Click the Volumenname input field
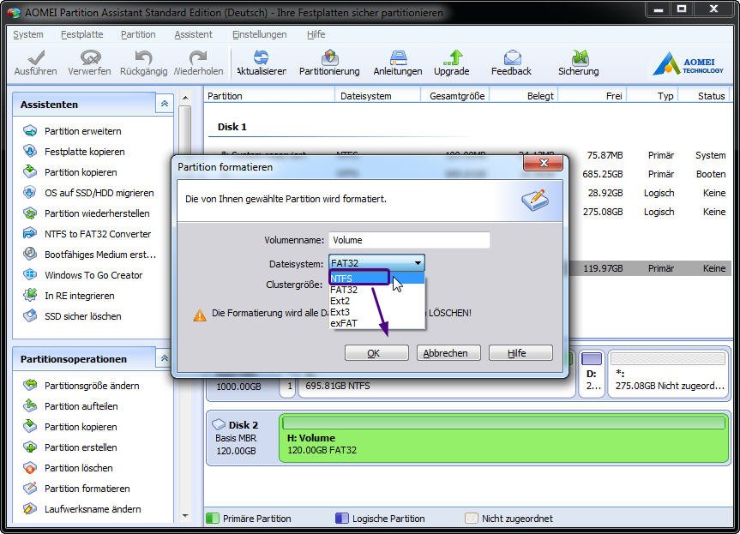This screenshot has width=740, height=534. pyautogui.click(x=409, y=240)
